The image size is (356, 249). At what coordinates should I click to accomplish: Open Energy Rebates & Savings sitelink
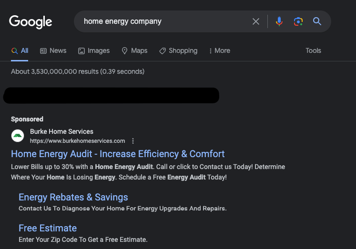click(73, 197)
